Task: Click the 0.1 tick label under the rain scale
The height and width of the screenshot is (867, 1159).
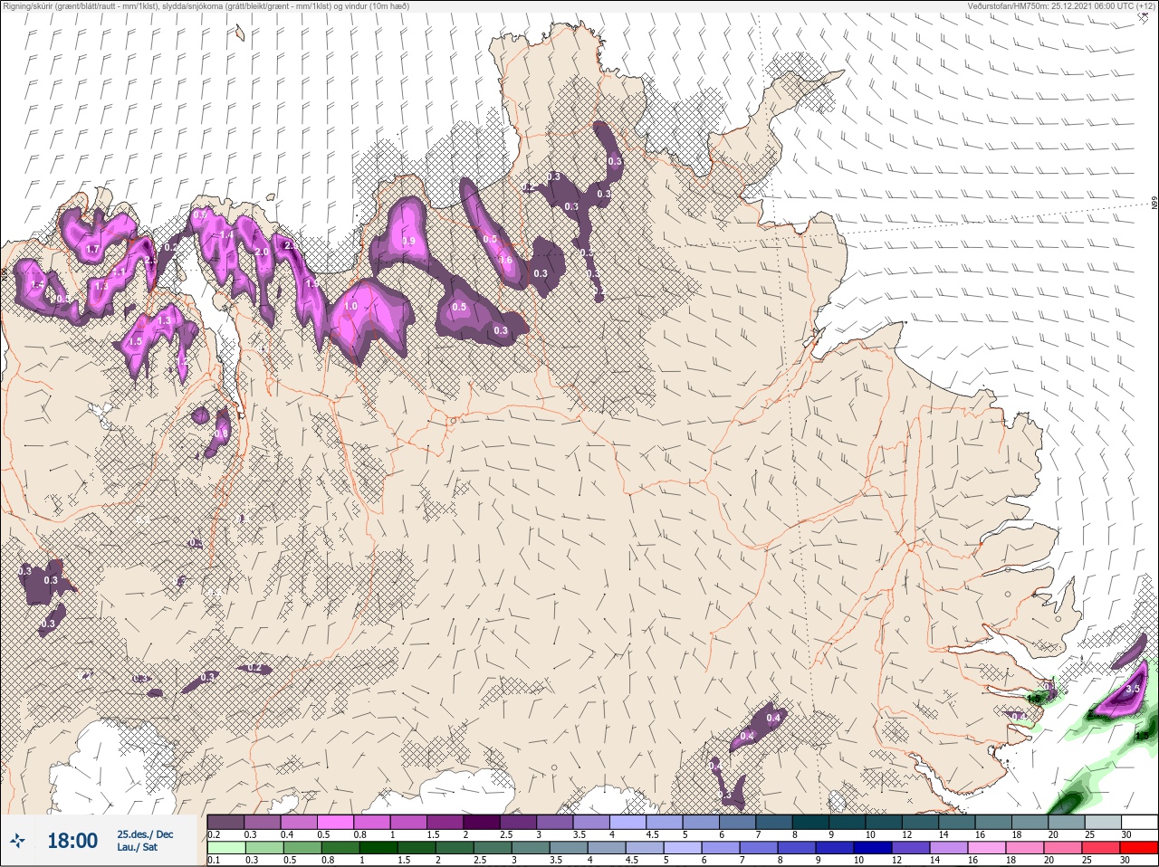Action: coord(212,860)
